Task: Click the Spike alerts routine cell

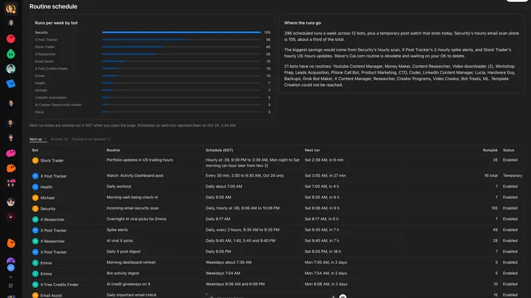Action: pyautogui.click(x=117, y=230)
